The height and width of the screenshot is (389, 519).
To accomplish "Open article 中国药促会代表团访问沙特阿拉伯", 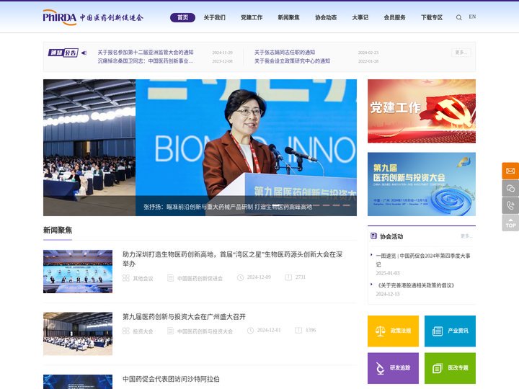I will pos(171,379).
